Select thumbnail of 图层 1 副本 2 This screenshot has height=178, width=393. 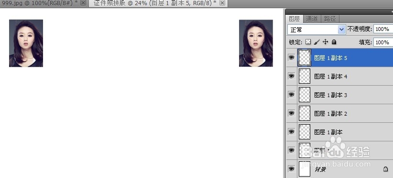[x=305, y=113]
